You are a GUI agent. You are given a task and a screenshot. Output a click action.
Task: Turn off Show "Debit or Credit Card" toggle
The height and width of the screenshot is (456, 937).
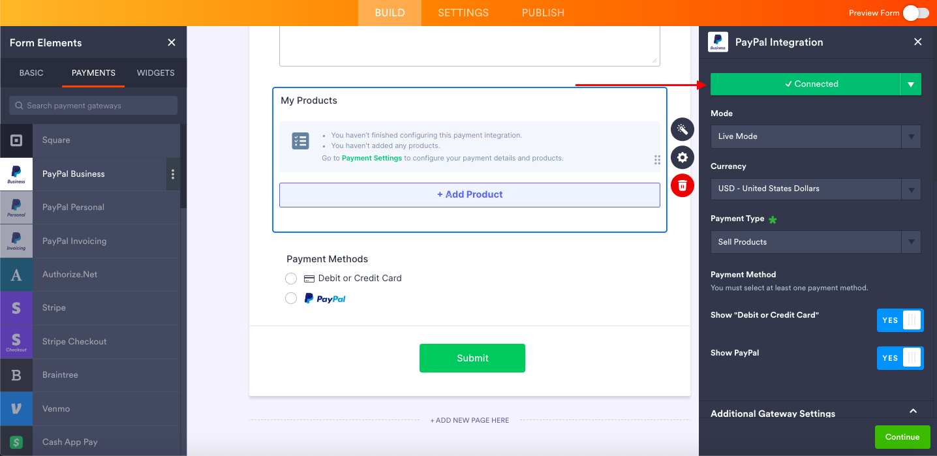[900, 320]
